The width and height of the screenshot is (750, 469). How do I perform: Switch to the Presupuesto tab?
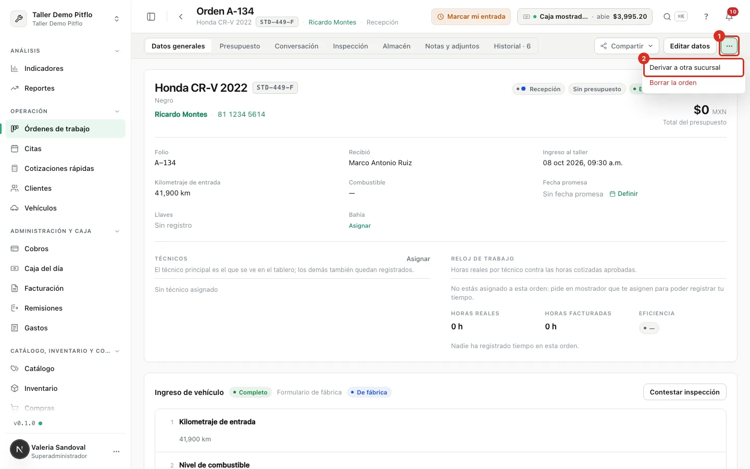click(240, 46)
